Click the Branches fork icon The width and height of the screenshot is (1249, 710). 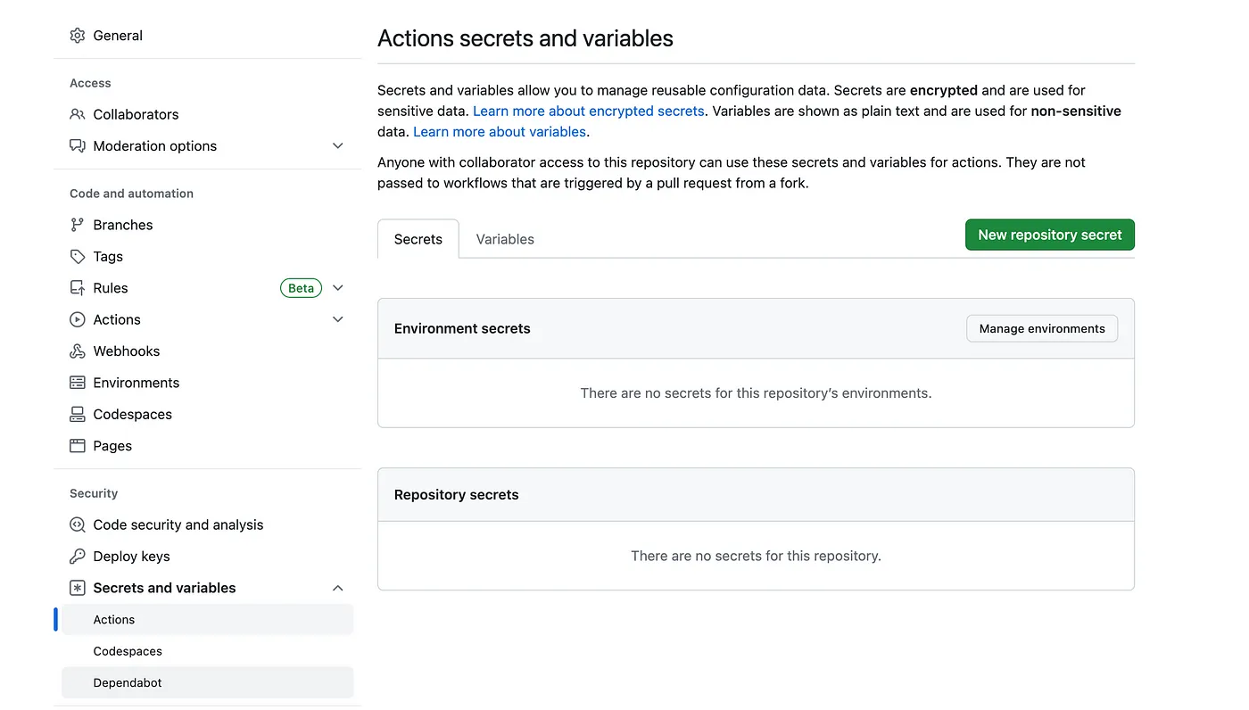click(x=79, y=224)
